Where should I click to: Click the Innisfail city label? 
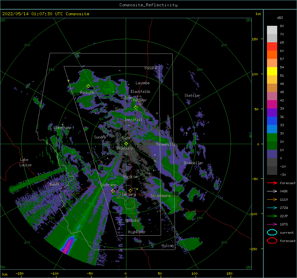click(x=133, y=120)
